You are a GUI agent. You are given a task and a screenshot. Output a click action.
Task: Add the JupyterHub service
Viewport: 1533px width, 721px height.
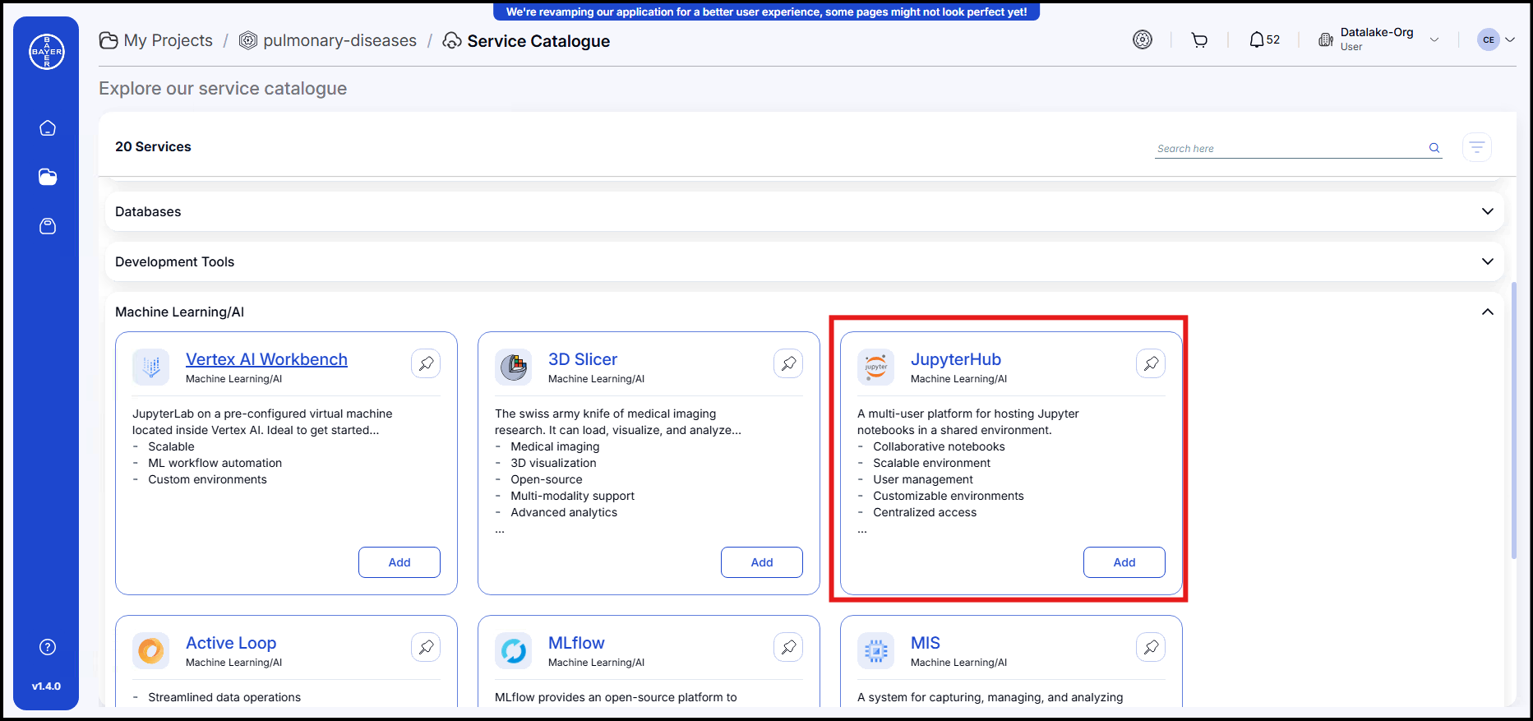tap(1124, 562)
